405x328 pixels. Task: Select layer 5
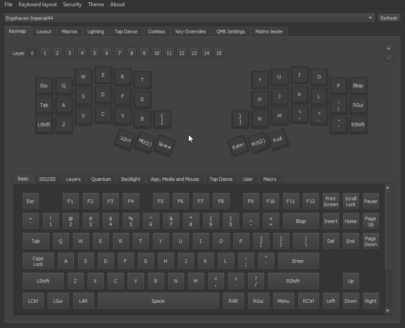click(95, 53)
